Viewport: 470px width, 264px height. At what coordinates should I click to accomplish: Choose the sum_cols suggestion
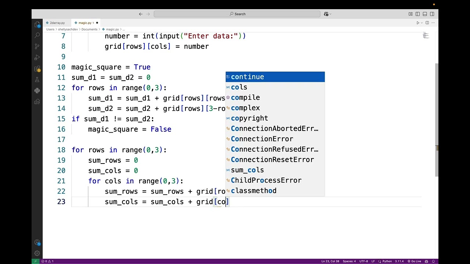point(275,170)
